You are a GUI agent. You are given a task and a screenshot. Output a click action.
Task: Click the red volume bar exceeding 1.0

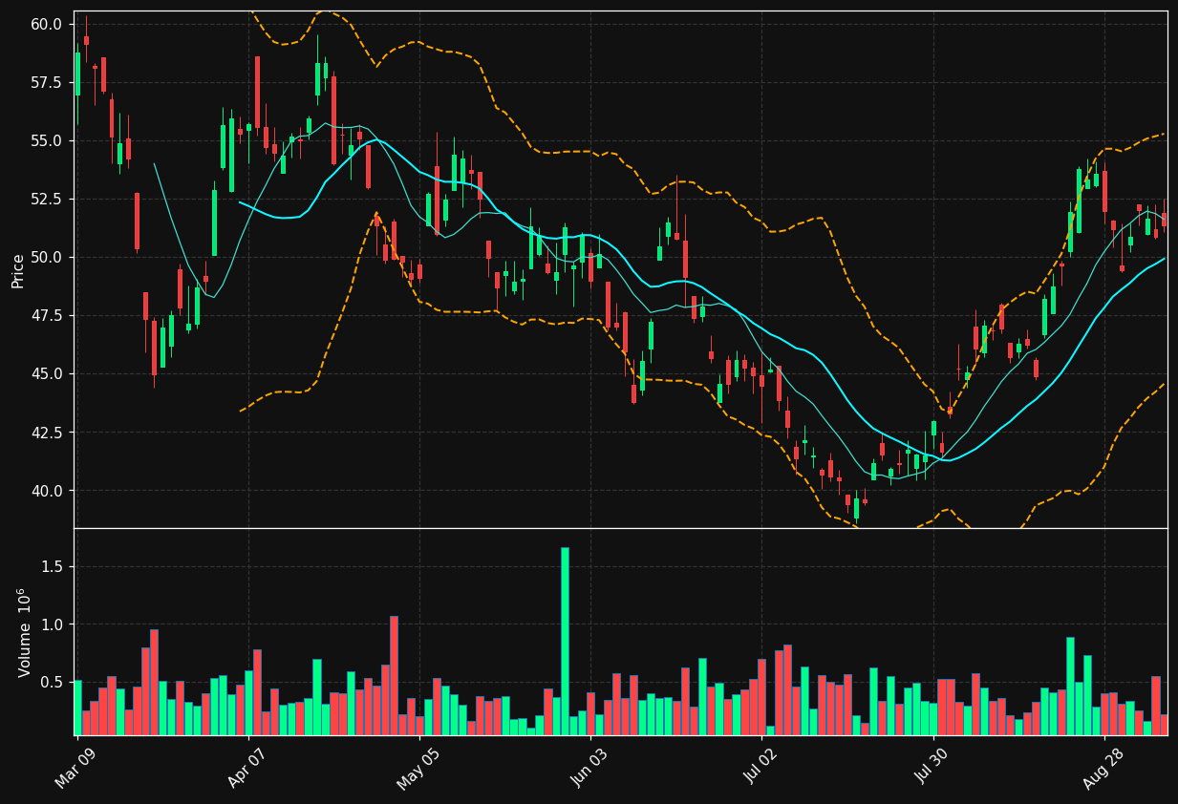[394, 675]
